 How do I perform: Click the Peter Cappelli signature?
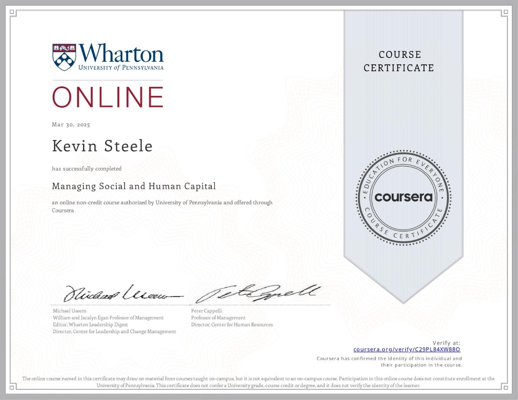pos(258,293)
